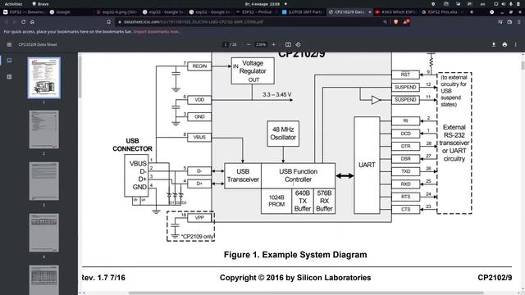
Task: Open Brave main hamburger menu
Action: coord(518,22)
